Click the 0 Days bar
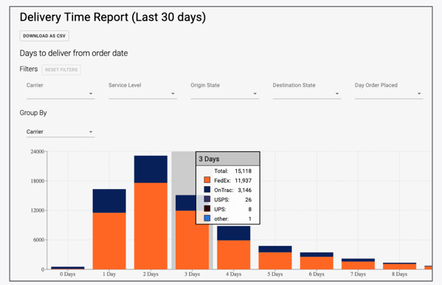The height and width of the screenshot is (285, 442). (68, 268)
